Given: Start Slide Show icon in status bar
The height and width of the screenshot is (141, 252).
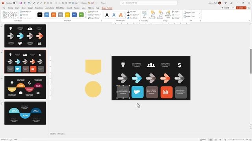Looking at the screenshot, I should coord(225,139).
